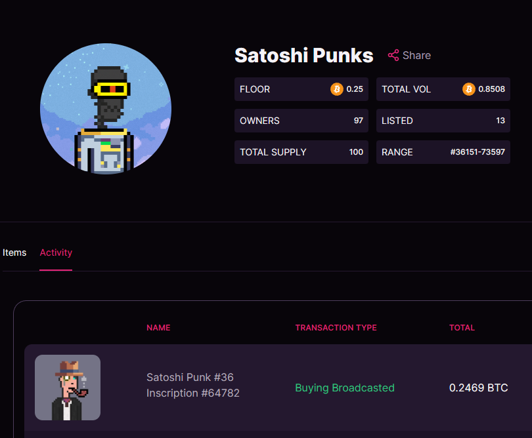The height and width of the screenshot is (438, 532).
Task: Click the Share icon next to Satoshi Punks
Action: pos(393,55)
